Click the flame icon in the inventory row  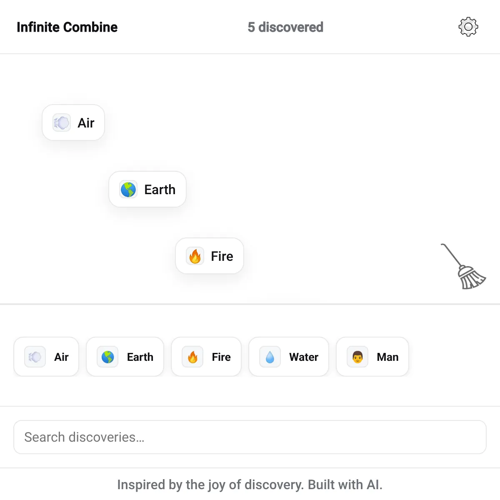[192, 357]
